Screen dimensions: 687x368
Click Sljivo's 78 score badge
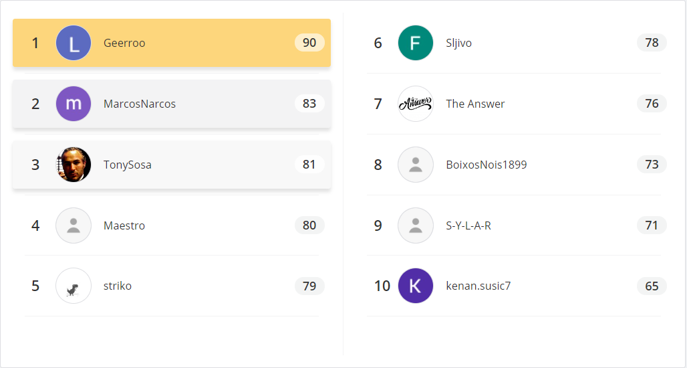652,43
